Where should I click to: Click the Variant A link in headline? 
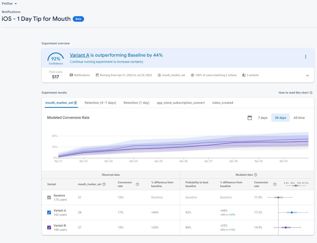(79, 55)
